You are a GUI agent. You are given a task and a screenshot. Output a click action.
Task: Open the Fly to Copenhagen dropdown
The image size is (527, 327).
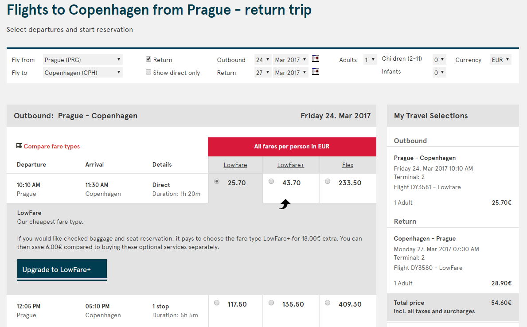tap(83, 72)
